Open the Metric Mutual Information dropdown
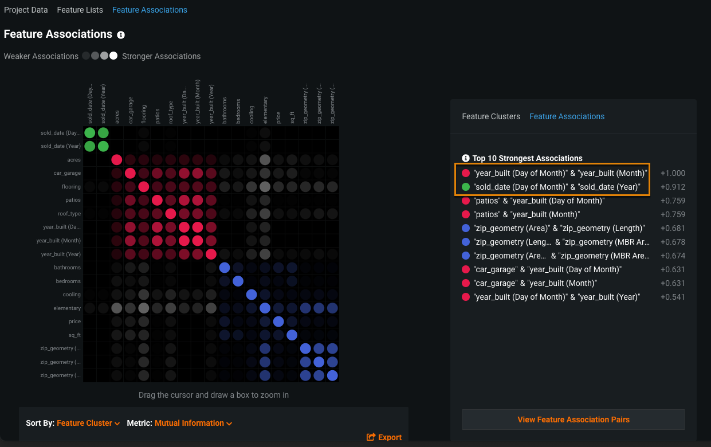Screen dimensions: 711x447 [x=193, y=423]
